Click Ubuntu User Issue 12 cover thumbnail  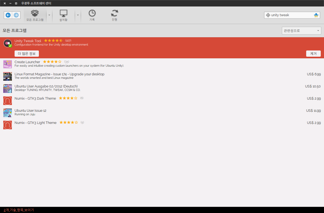pyautogui.click(x=8, y=113)
